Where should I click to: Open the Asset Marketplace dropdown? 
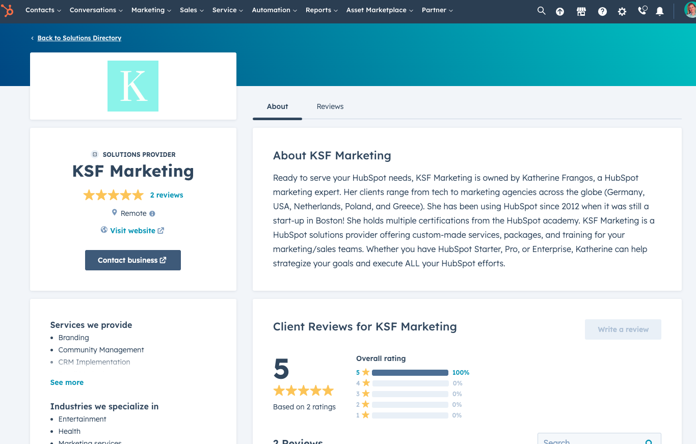click(380, 10)
